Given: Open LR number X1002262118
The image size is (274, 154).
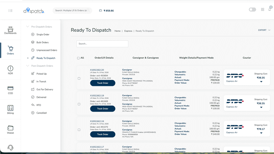Looking at the screenshot, I should point(97,121).
